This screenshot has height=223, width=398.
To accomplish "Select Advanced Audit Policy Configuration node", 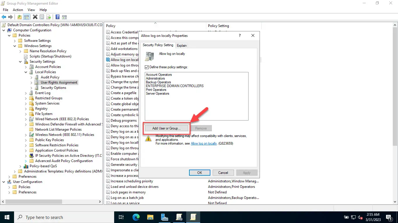I will pyautogui.click(x=64, y=161).
